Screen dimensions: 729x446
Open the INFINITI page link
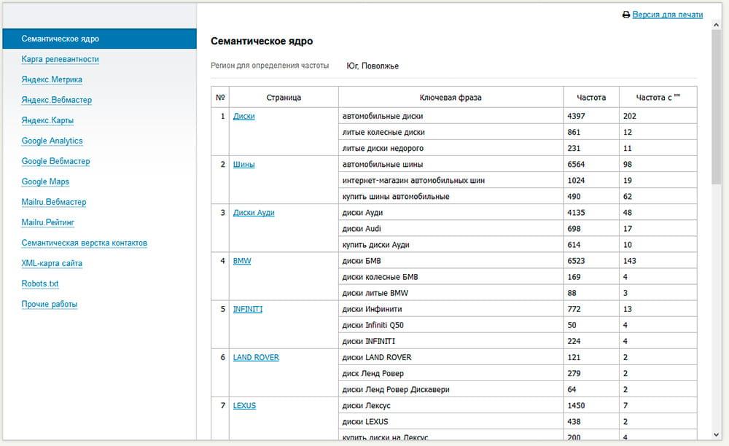247,310
